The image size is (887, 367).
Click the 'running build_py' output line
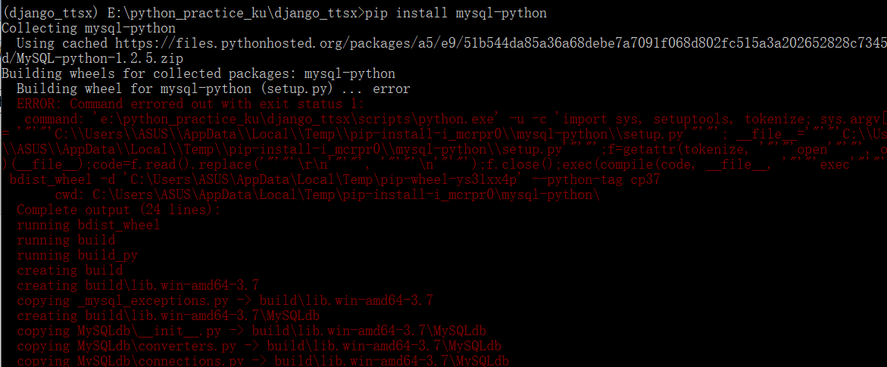(77, 256)
